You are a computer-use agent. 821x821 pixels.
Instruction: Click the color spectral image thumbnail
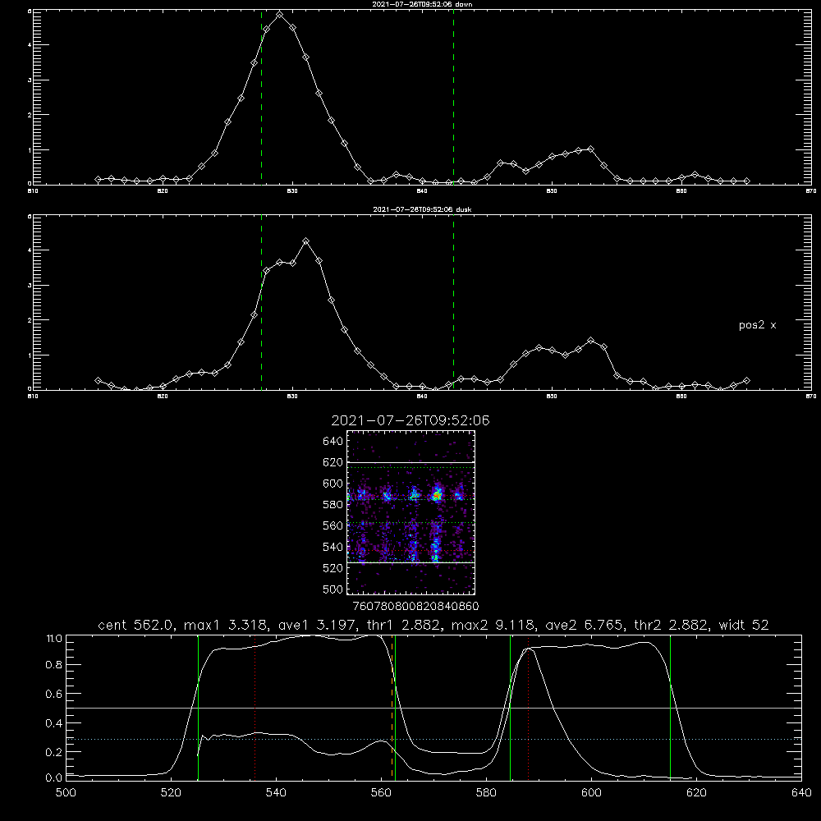coord(410,512)
